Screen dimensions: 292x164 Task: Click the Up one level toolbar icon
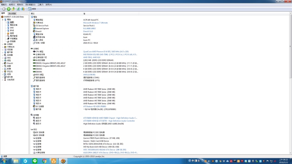tap(13, 9)
